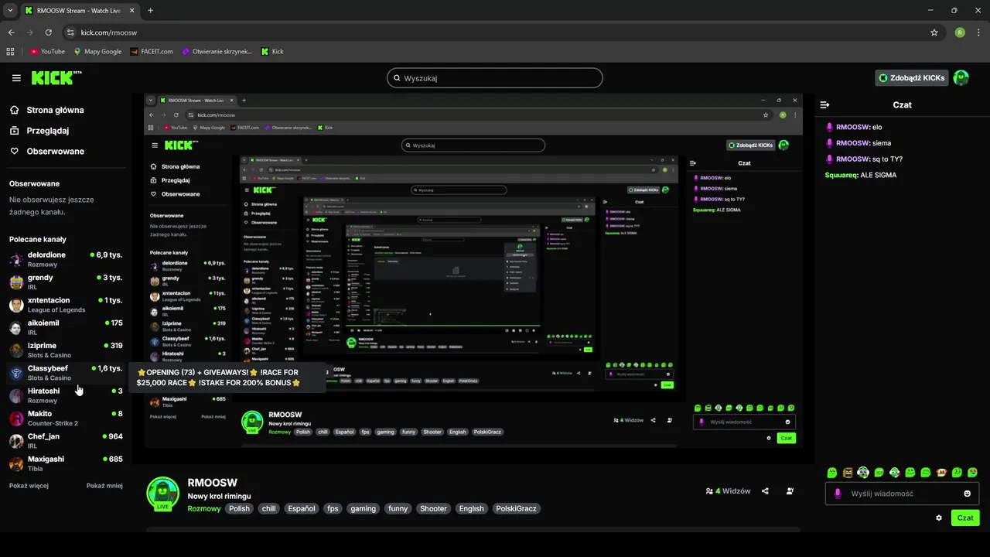Click the delordione channel avatar
The width and height of the screenshot is (990, 557).
pos(16,259)
